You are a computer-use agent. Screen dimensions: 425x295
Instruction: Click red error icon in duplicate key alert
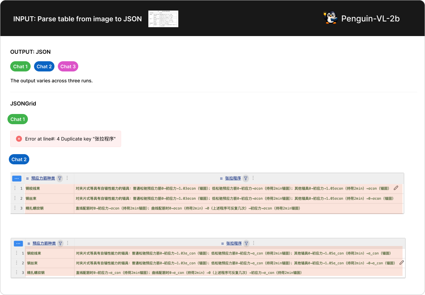click(19, 139)
